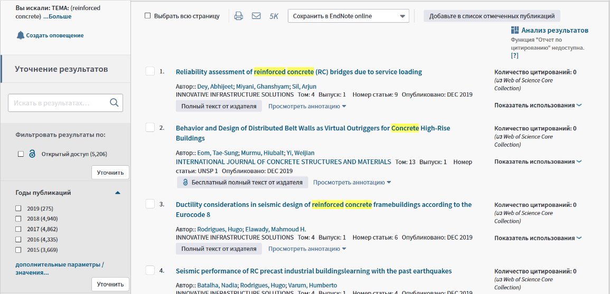Click author Elawady, Mahmoud H.
The height and width of the screenshot is (294, 610).
276,229
